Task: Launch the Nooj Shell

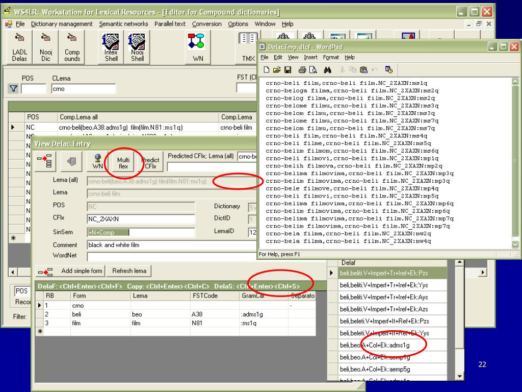Action: 137,47
